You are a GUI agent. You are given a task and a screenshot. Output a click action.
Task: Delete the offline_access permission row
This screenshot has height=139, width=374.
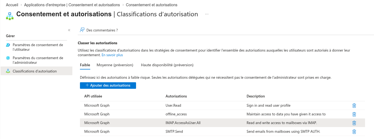tap(354, 114)
